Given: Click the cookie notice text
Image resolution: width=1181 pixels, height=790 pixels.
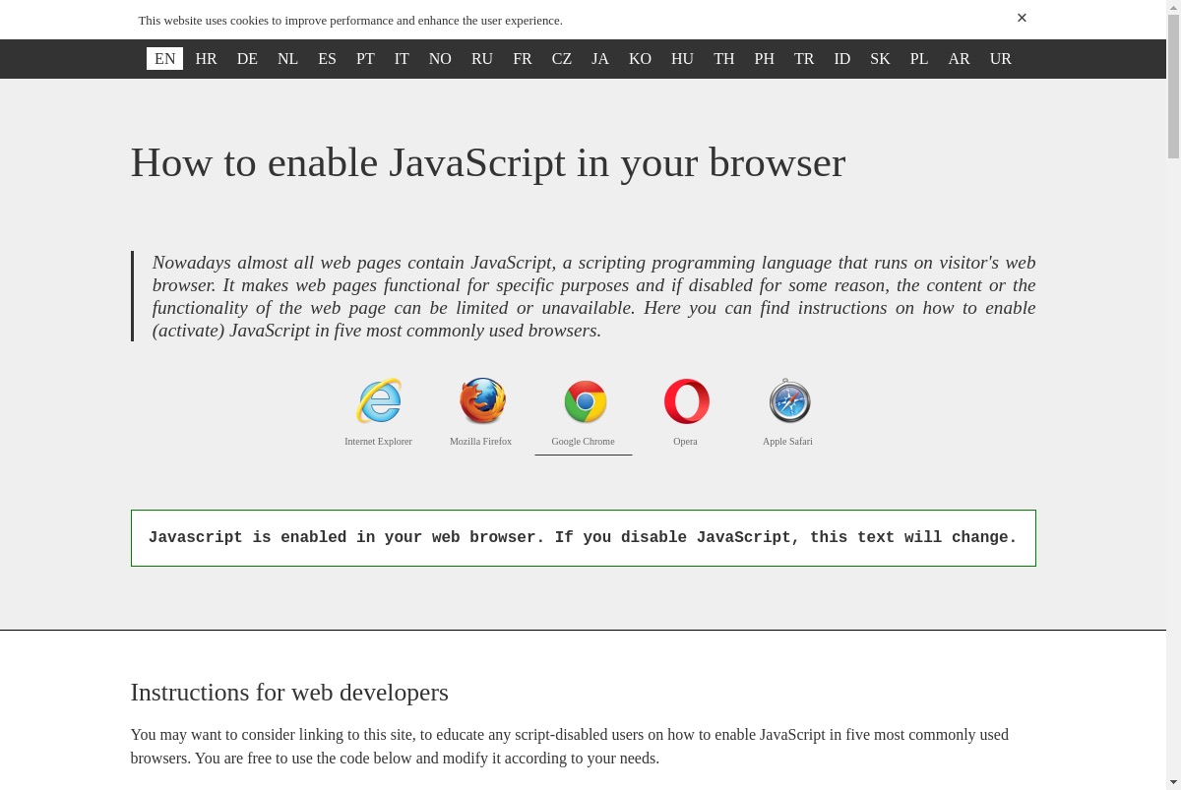Looking at the screenshot, I should click(x=350, y=21).
